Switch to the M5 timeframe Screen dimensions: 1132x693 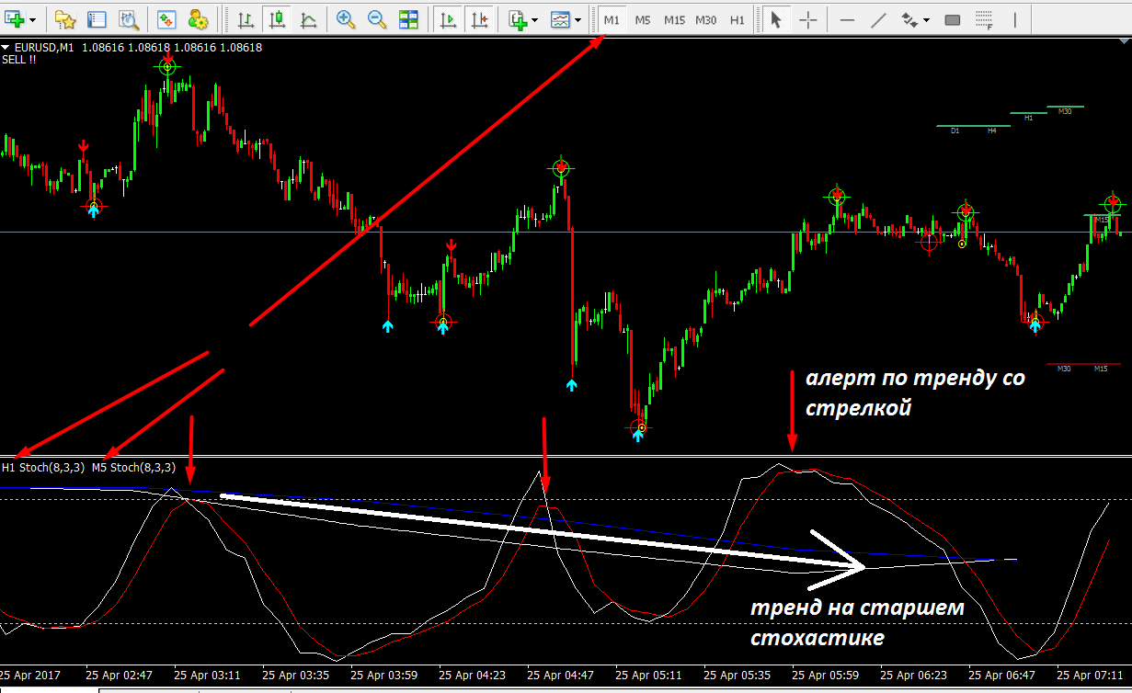coord(643,19)
